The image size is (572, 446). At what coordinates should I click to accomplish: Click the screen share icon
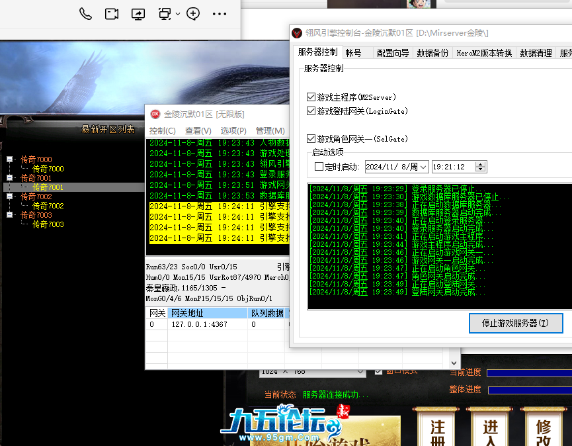(138, 15)
